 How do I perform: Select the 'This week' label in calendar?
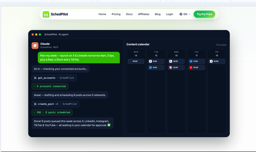click(x=221, y=45)
